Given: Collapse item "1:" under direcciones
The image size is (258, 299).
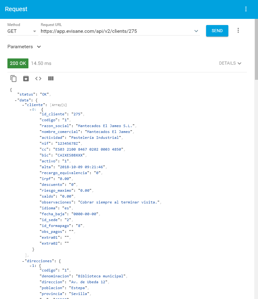Looking at the screenshot, I should click(31, 266).
